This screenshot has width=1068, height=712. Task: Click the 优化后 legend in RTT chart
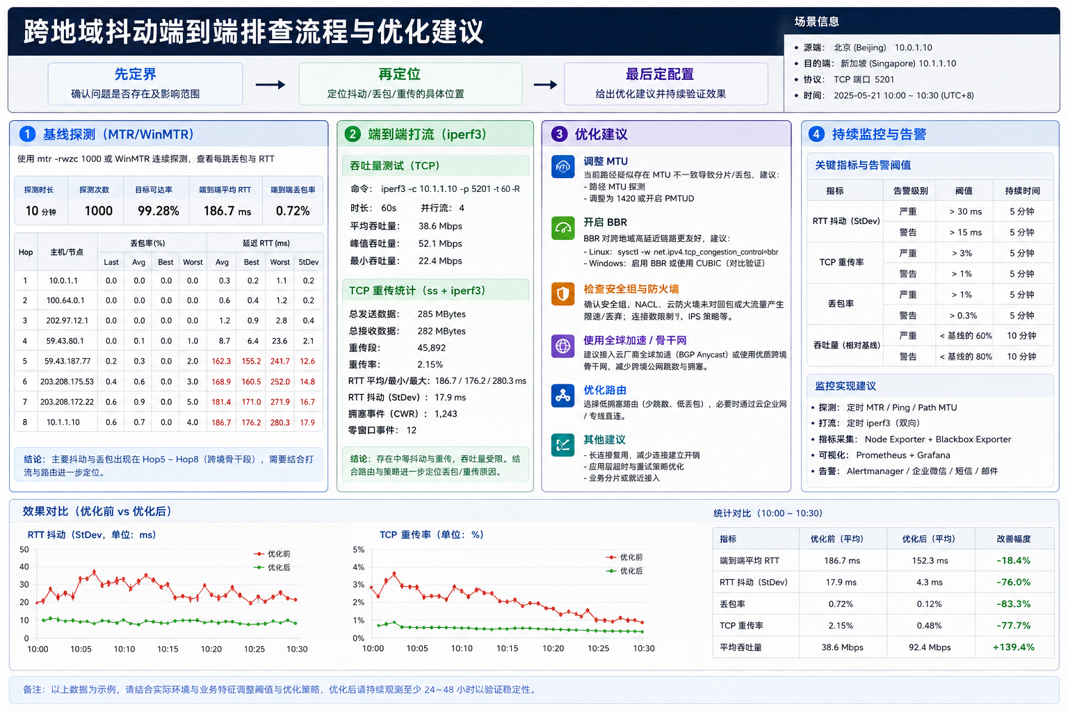point(273,568)
